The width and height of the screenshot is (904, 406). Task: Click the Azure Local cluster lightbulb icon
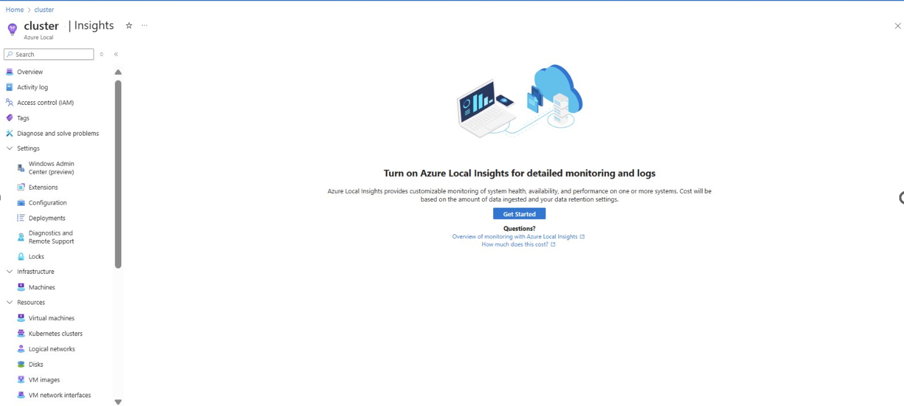12,29
